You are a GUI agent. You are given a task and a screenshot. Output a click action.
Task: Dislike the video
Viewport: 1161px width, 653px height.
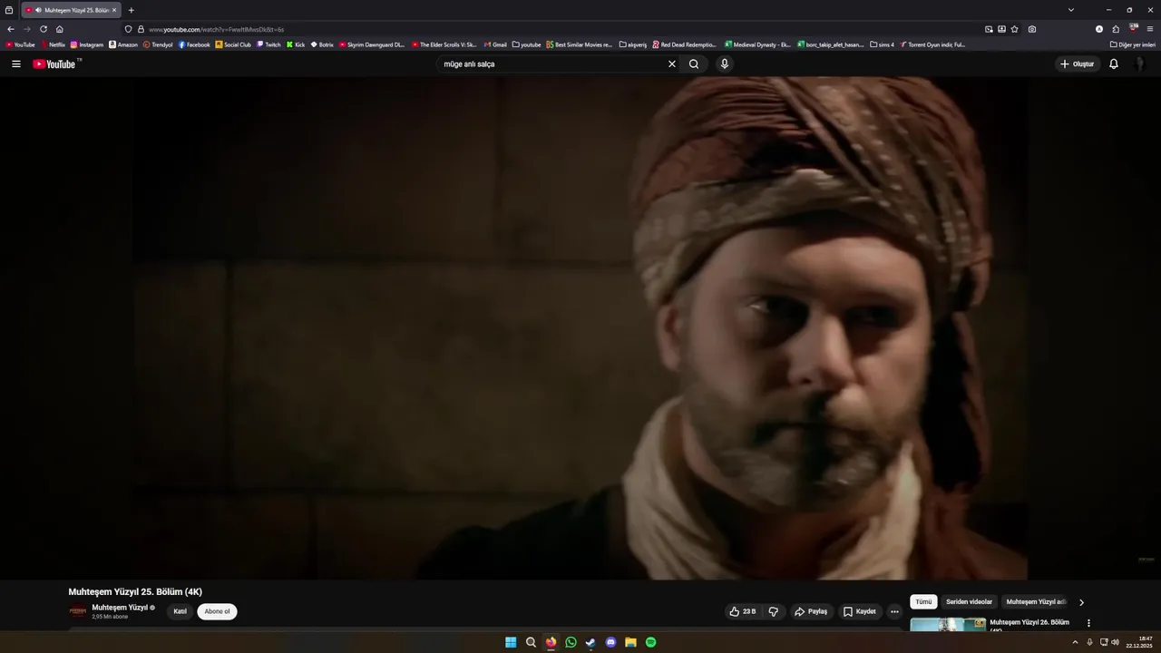[x=774, y=611]
